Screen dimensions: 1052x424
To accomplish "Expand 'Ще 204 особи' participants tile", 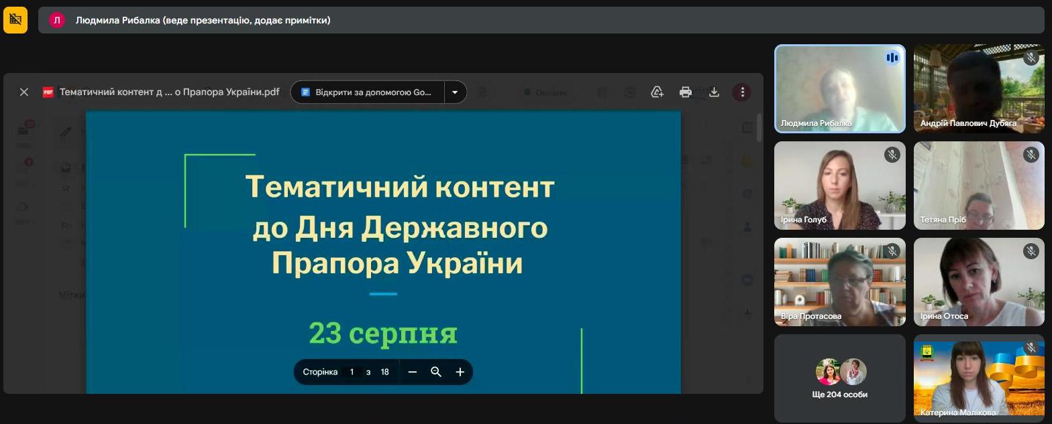I will coord(839,378).
